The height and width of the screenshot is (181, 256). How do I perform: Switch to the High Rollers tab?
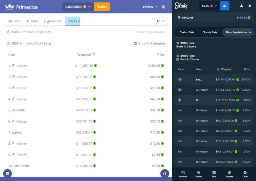[53, 21]
